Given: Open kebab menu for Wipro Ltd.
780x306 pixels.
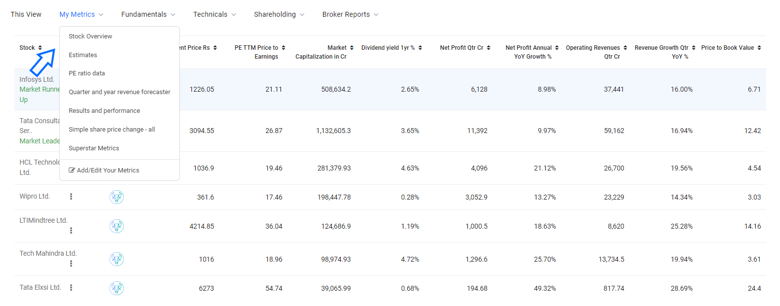Looking at the screenshot, I should click(71, 197).
